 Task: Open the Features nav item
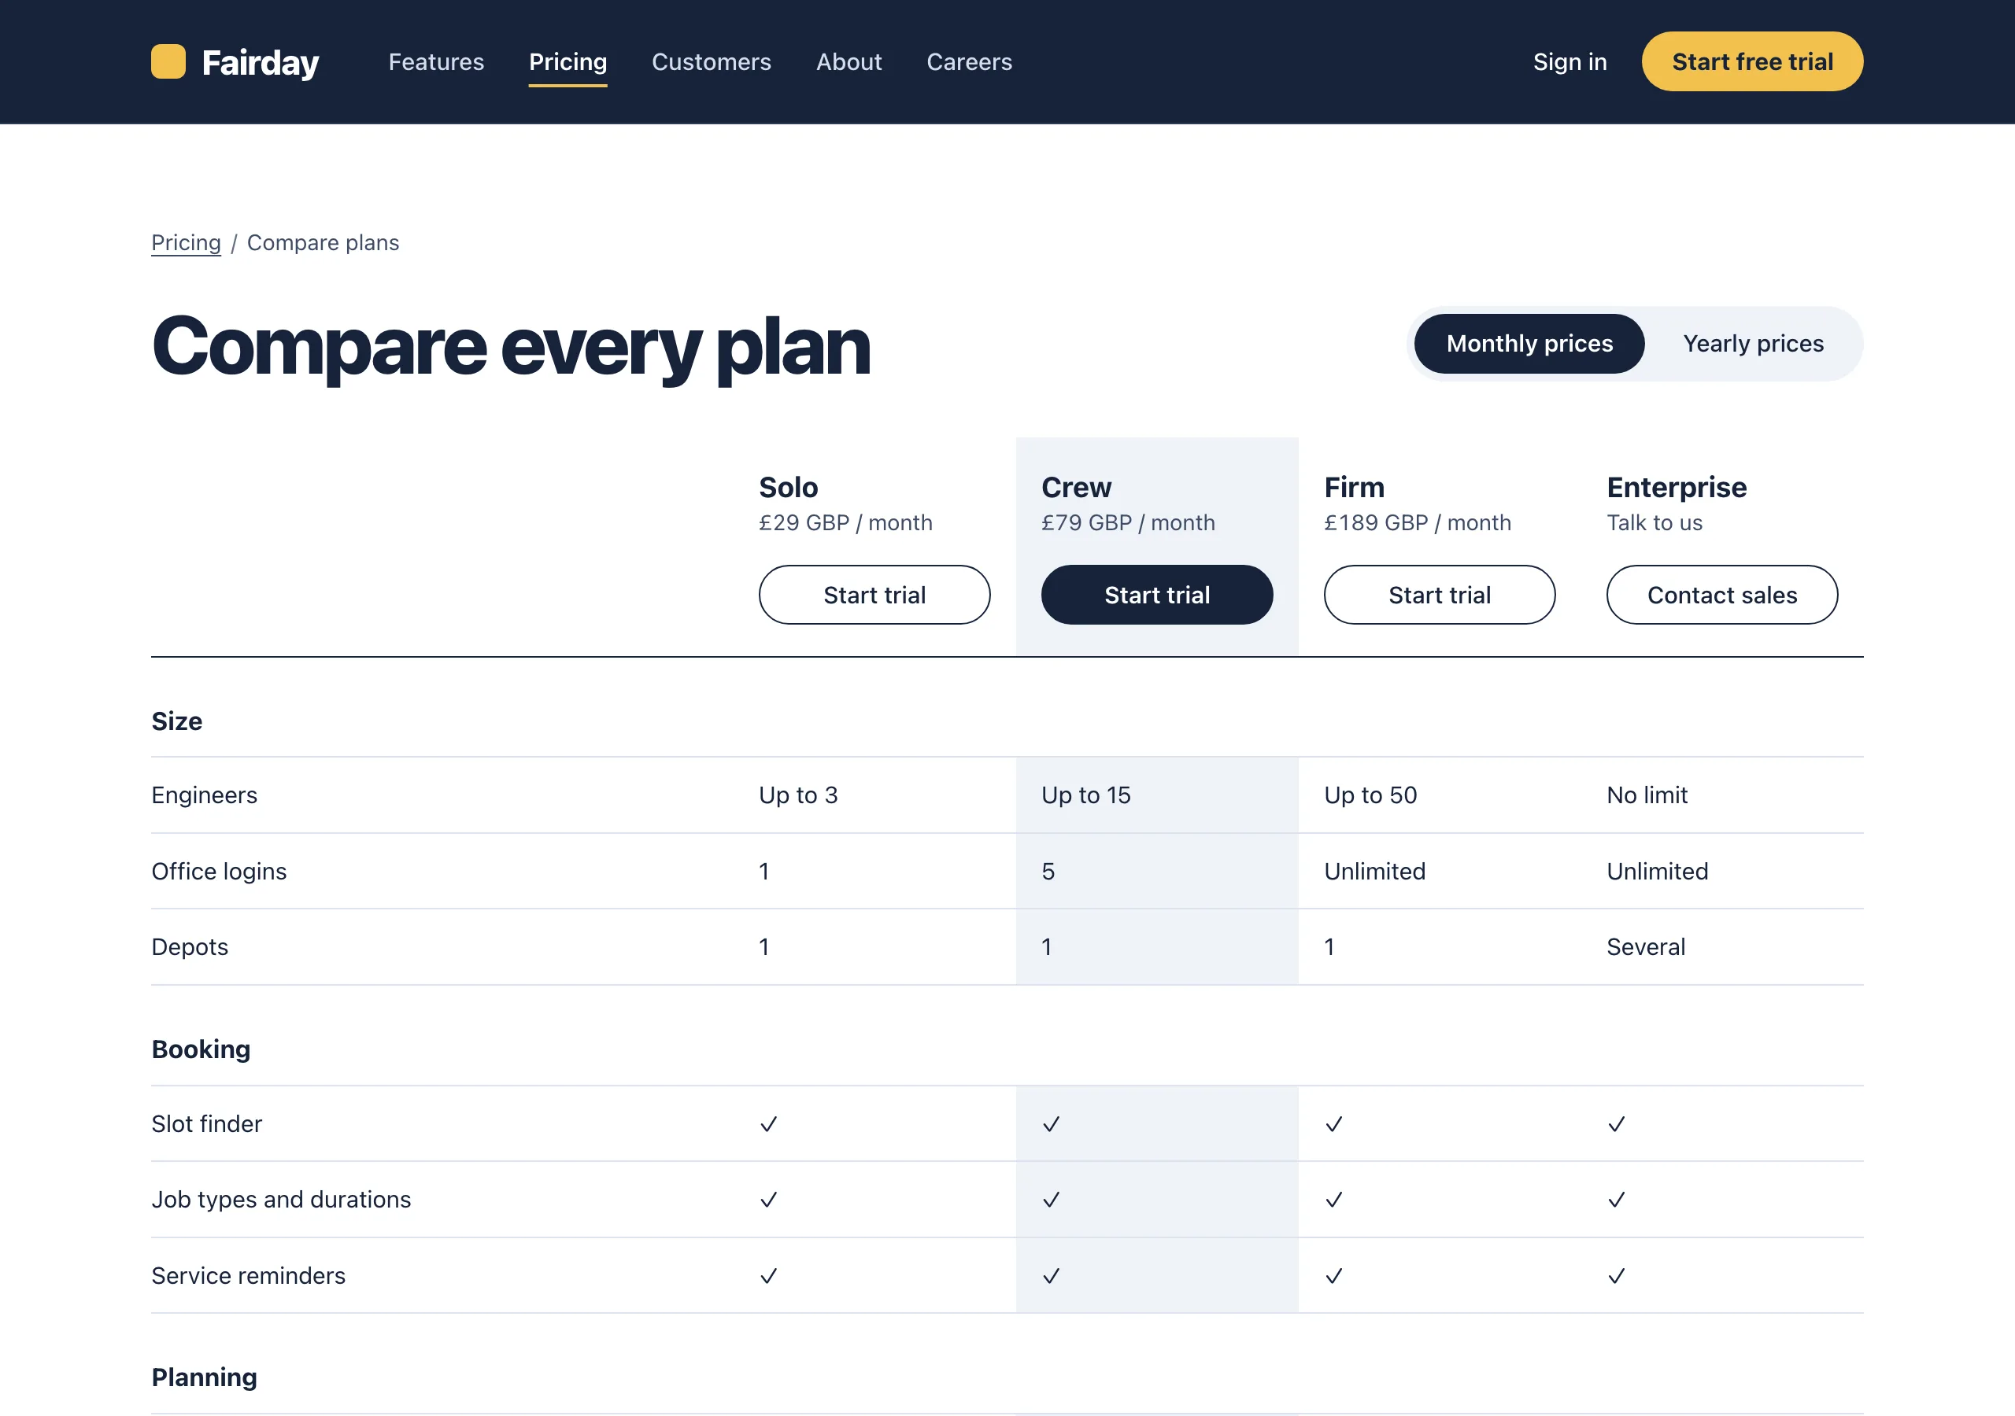pos(436,62)
